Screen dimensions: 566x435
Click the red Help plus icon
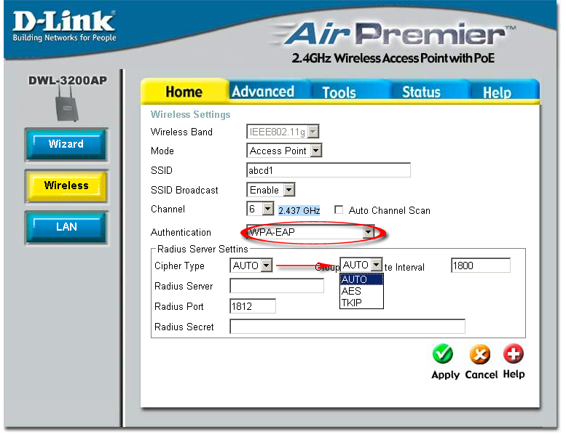coord(514,354)
